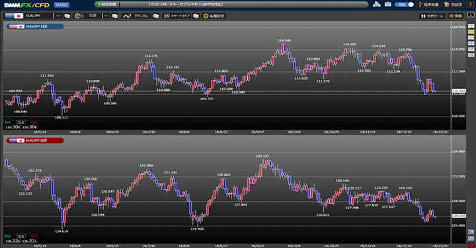Select the EUR/JPY 日足 chart tab
The height and width of the screenshot is (248, 476).
point(35,140)
